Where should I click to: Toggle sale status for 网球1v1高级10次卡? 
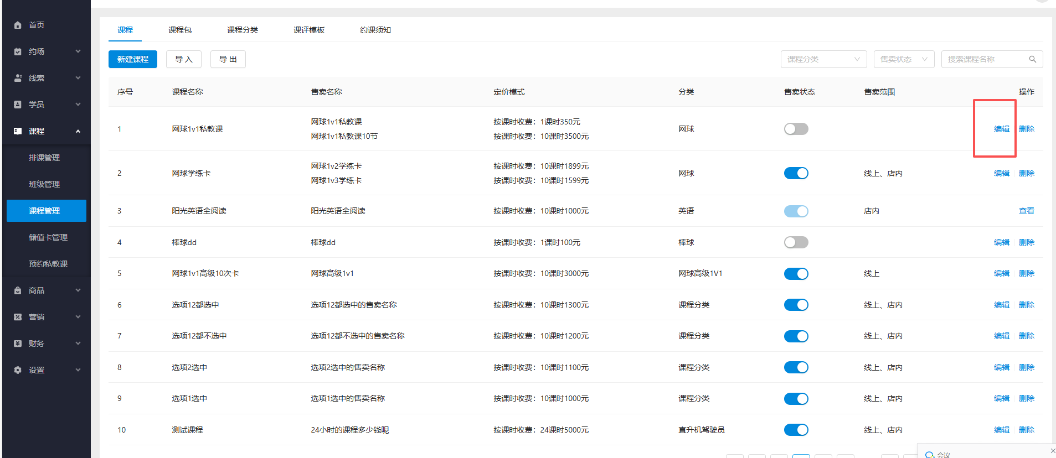tap(796, 274)
